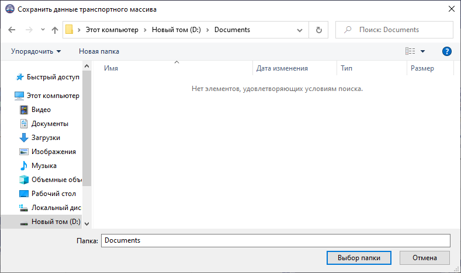This screenshot has width=461, height=273.
Task: Click the folder icon in address bar
Action: (70, 30)
